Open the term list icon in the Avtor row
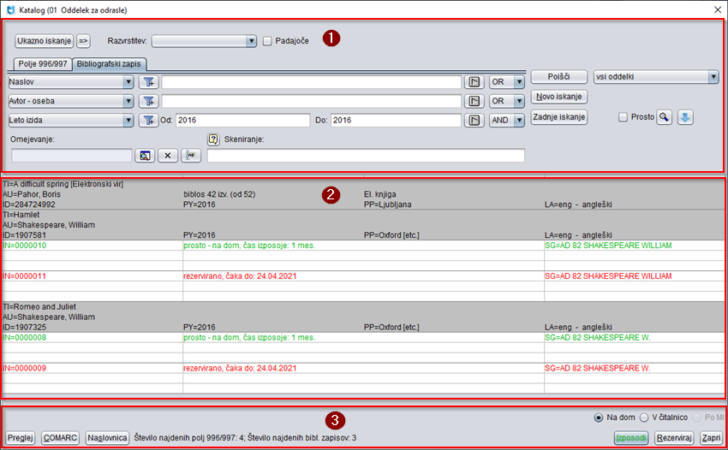The width and height of the screenshot is (728, 450). pos(474,101)
